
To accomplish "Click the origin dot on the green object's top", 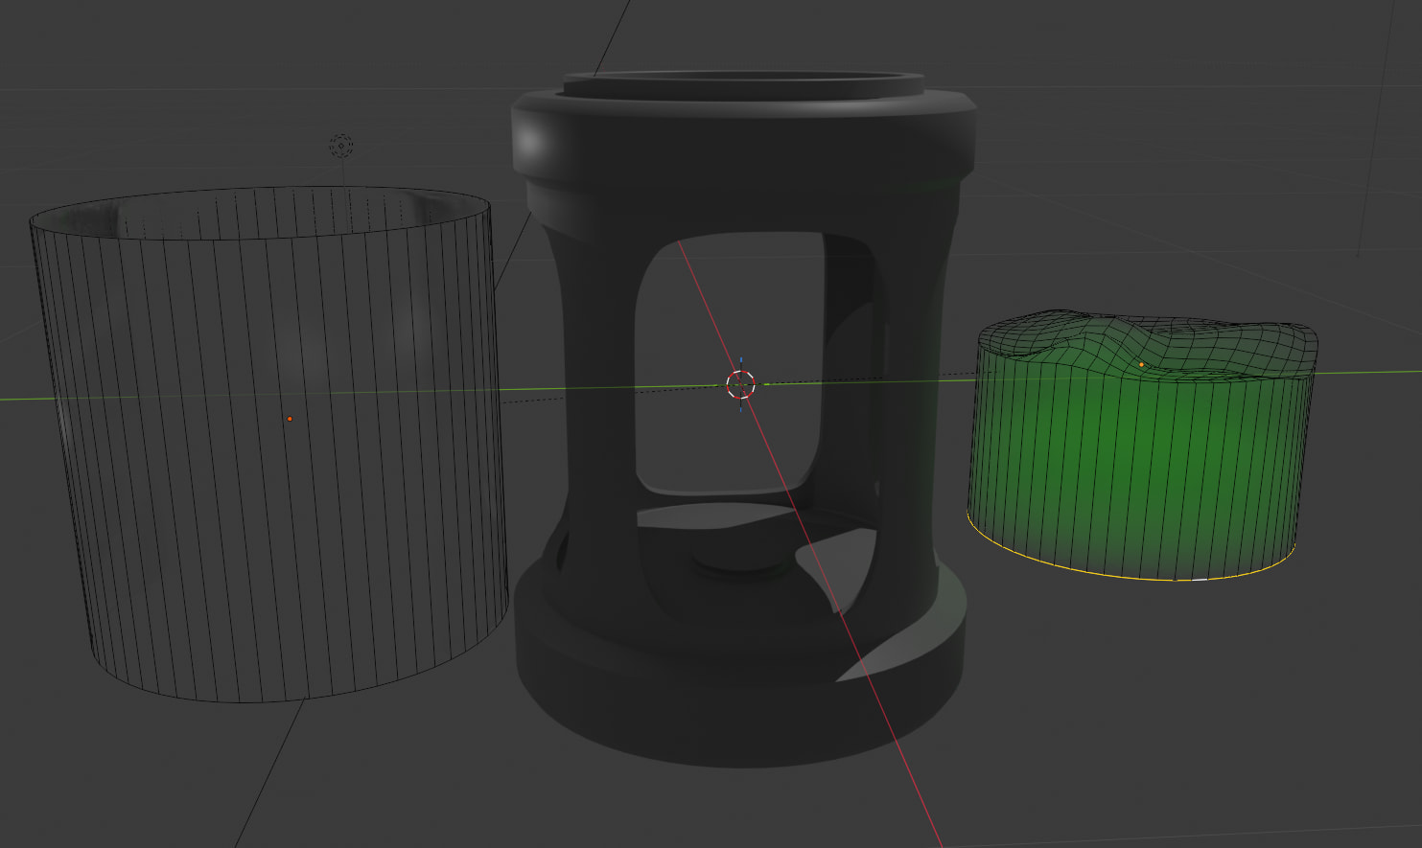I will point(1141,365).
